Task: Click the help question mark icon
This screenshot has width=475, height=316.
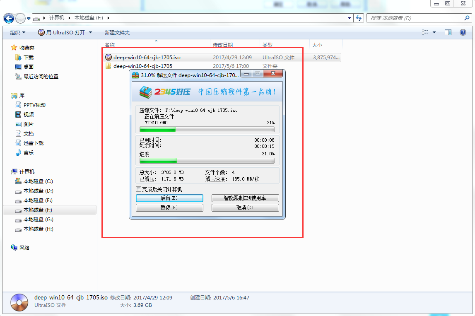Action: (x=463, y=32)
